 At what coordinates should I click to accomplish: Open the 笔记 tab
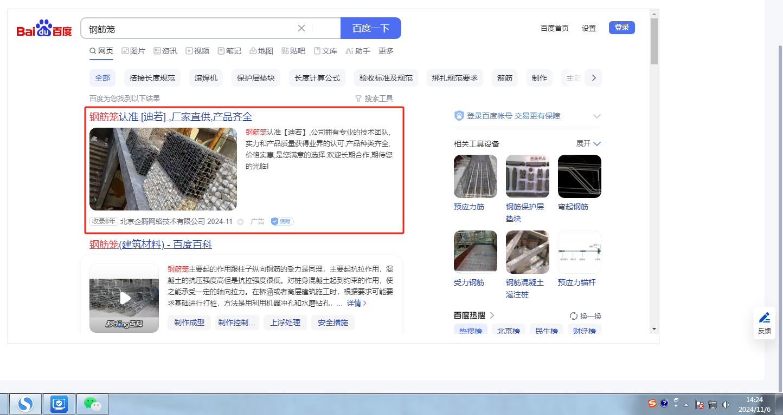tap(229, 51)
